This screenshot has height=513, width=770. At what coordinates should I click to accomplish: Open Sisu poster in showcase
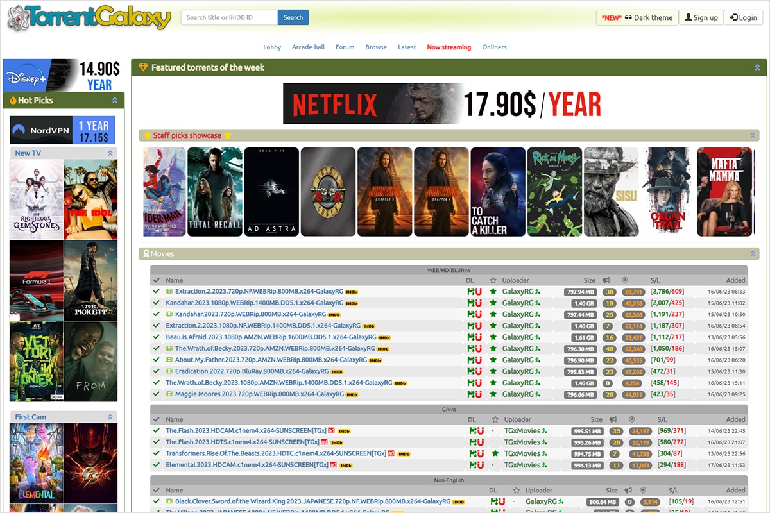point(611,192)
